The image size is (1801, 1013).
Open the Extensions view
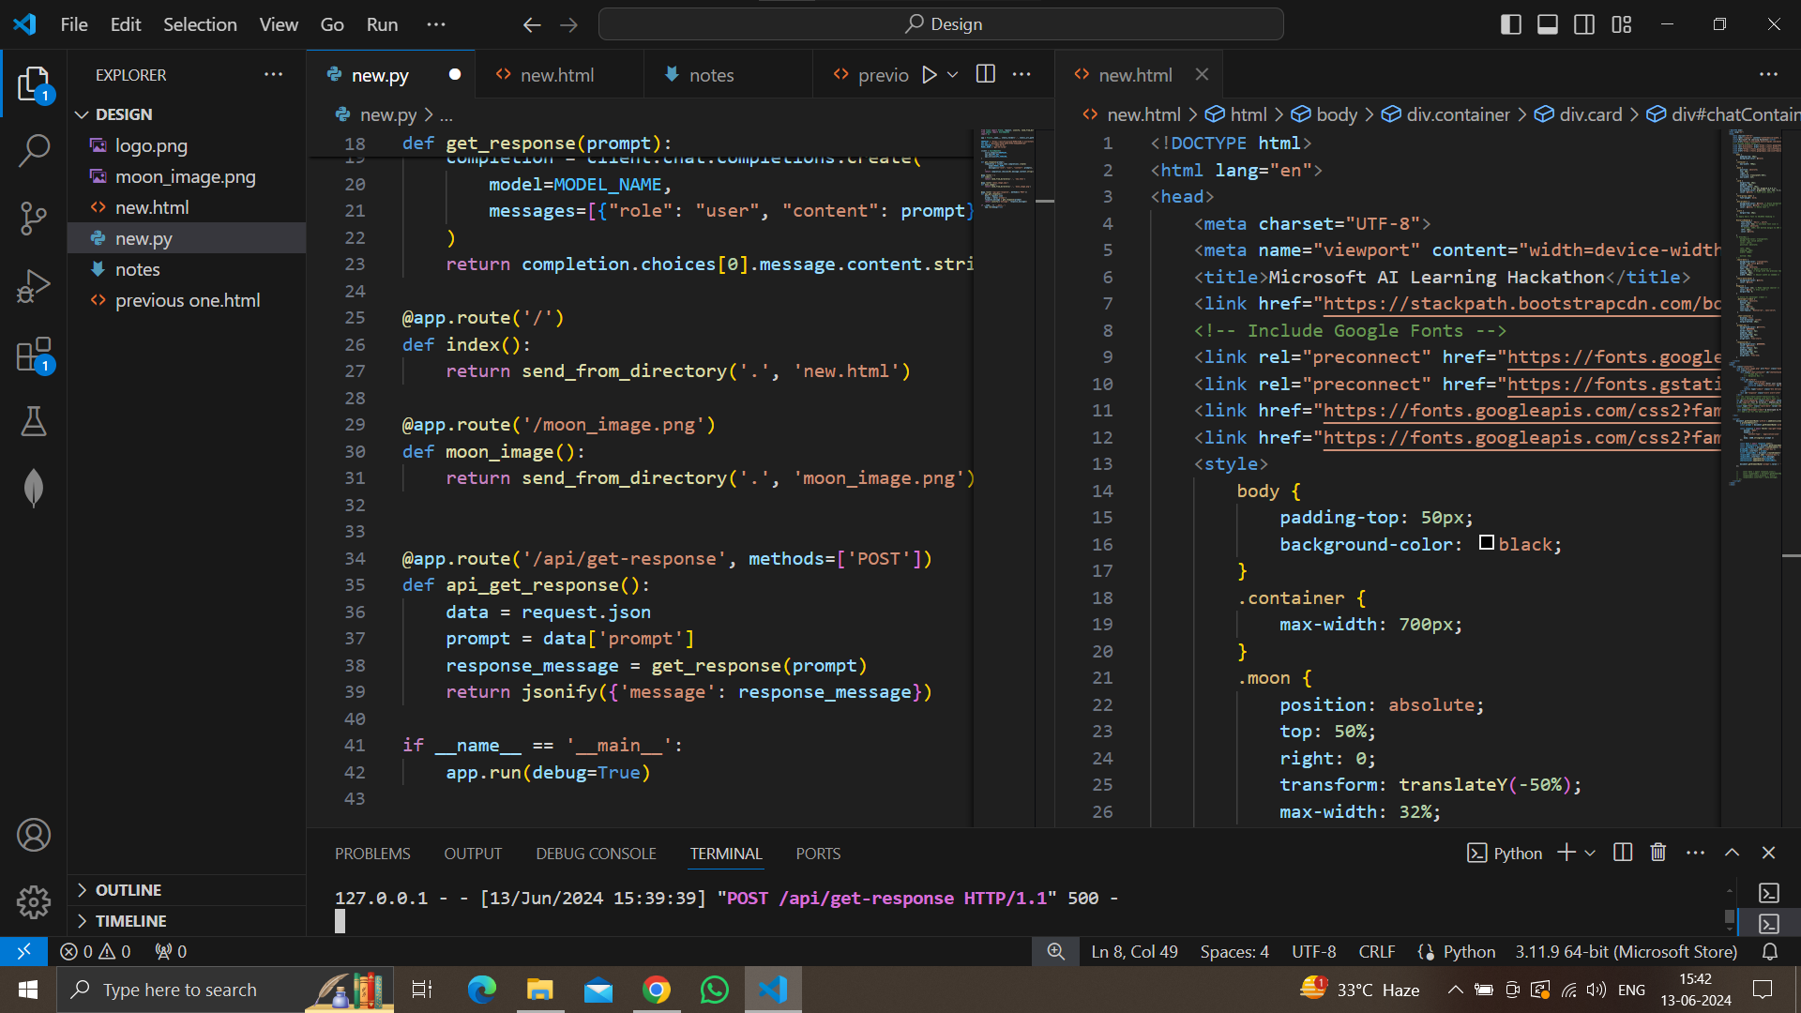[34, 355]
